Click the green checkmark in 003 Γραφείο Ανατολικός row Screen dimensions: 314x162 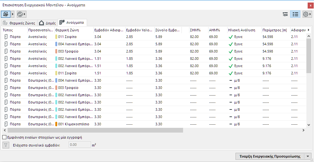pyautogui.click(x=231, y=51)
